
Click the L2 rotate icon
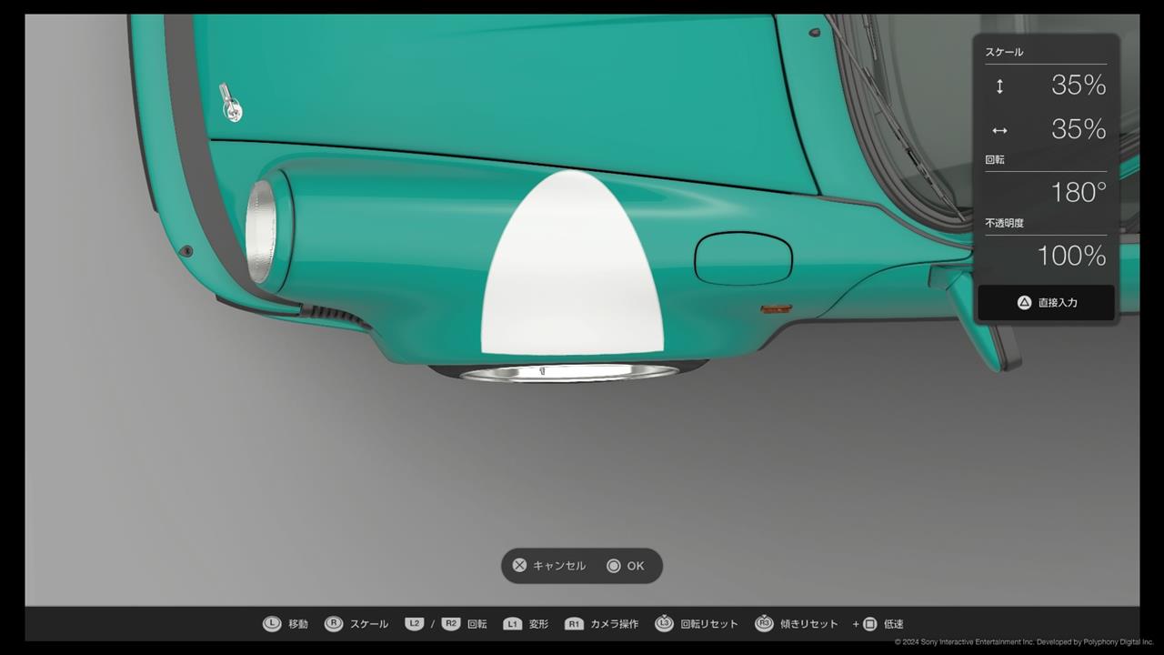pos(415,624)
